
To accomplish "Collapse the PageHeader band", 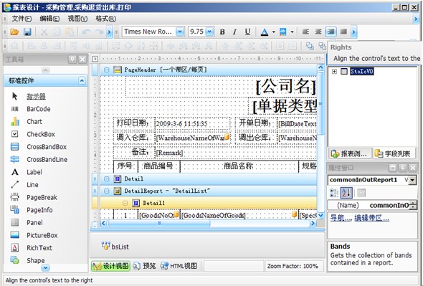I will [107, 70].
